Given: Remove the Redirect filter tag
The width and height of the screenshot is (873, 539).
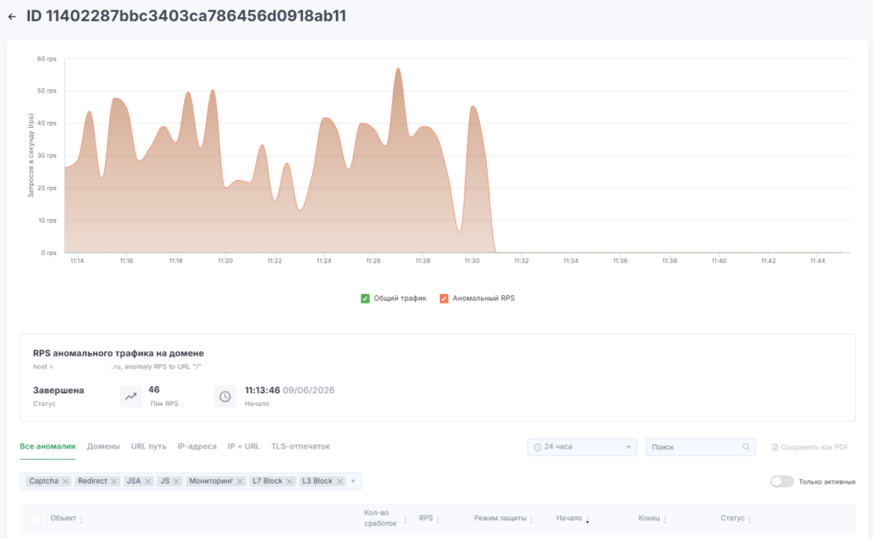Looking at the screenshot, I should (114, 481).
